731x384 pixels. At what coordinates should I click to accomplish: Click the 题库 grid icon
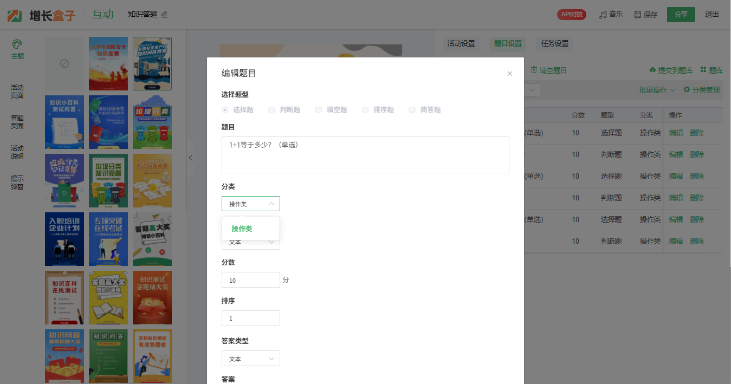pyautogui.click(x=703, y=70)
